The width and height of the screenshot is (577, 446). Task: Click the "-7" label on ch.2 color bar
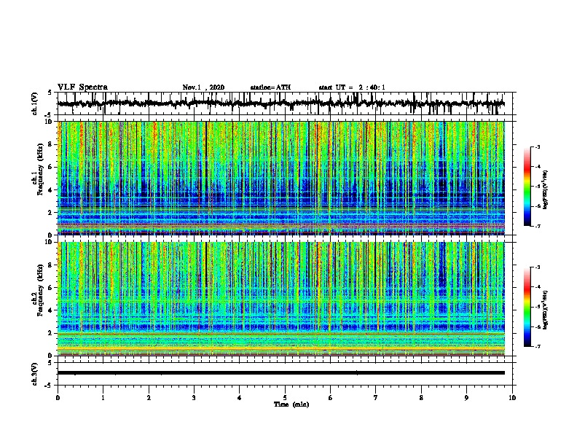[x=538, y=346]
